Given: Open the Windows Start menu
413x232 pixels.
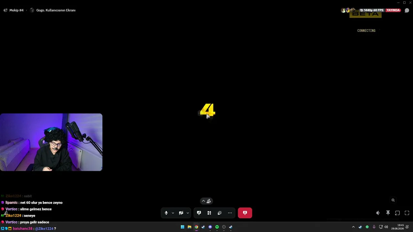Looking at the screenshot, I should (x=183, y=227).
